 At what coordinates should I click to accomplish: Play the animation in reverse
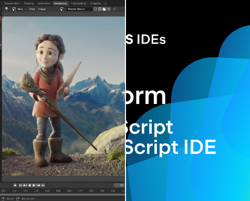pyautogui.click(x=29, y=185)
